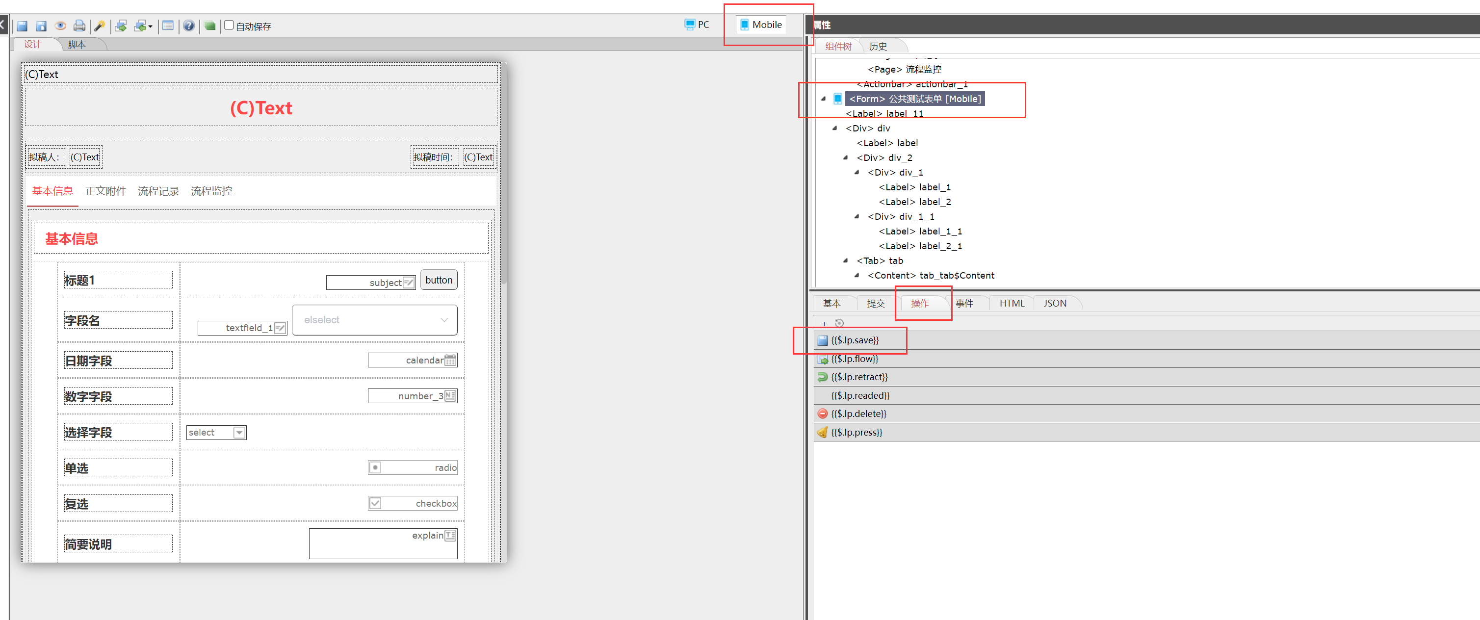Open the select combo box arrow
The height and width of the screenshot is (620, 1480).
tap(239, 433)
